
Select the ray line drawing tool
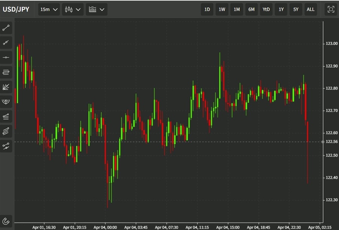[6, 43]
